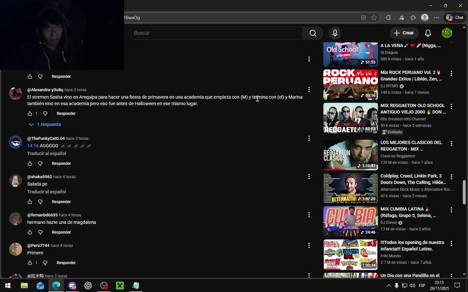Click 'Traducir al español' under 'Saluda pe'

pos(47,192)
